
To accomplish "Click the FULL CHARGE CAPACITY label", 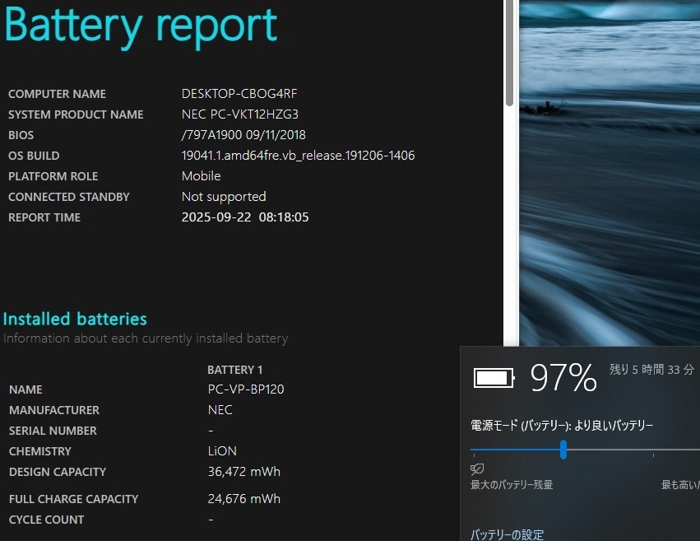I will [74, 499].
